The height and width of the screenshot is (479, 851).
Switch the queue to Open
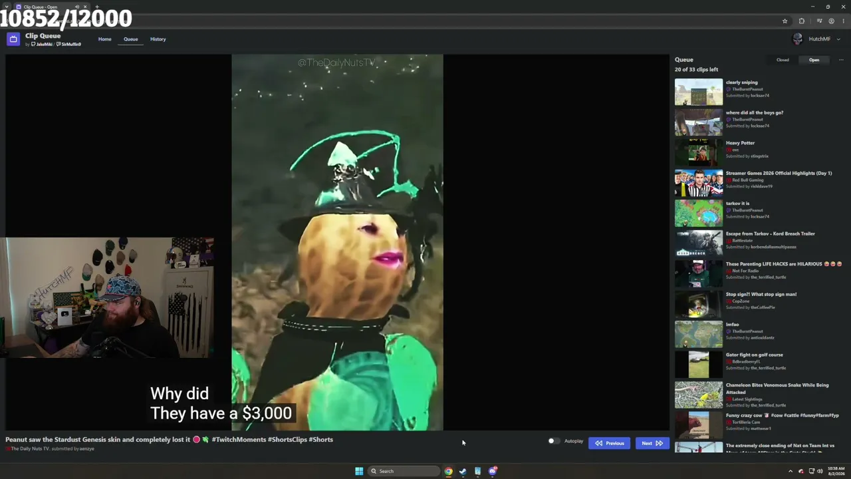coord(814,60)
